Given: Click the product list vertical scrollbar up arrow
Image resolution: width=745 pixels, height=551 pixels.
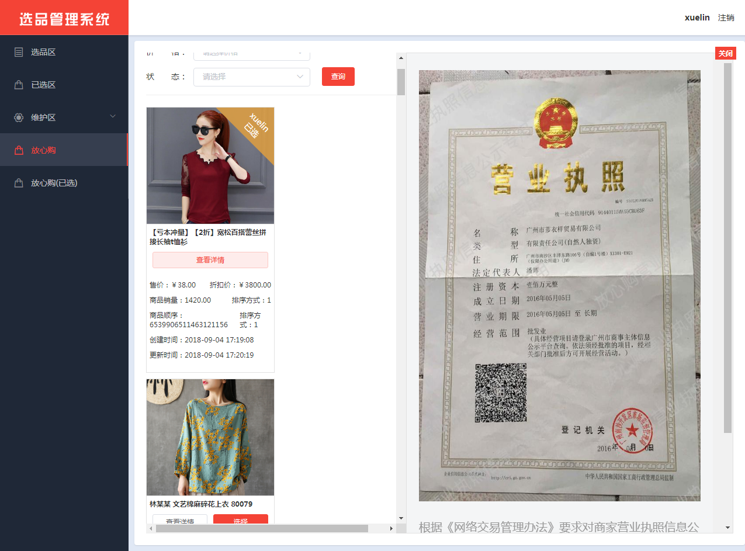Looking at the screenshot, I should 401,58.
